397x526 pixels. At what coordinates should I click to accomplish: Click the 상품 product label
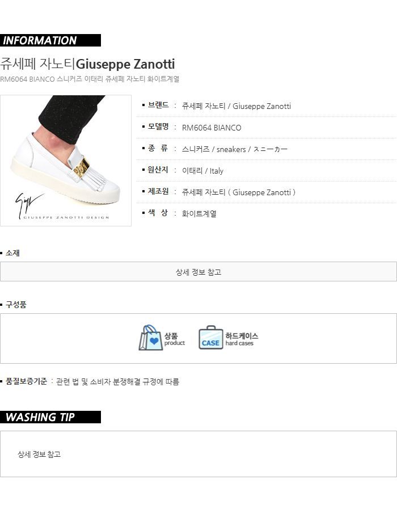click(x=174, y=339)
